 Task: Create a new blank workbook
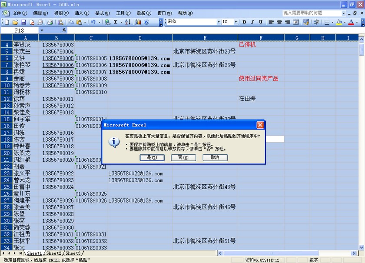(x=7, y=22)
